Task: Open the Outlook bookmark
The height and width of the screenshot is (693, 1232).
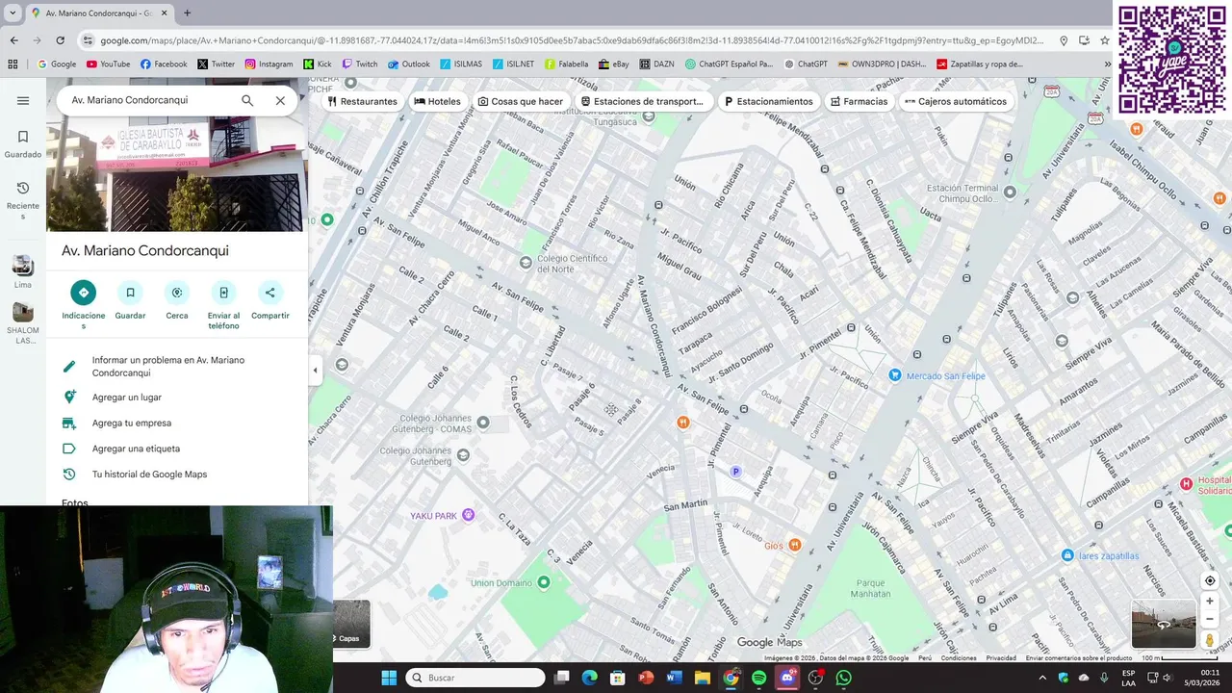Action: pyautogui.click(x=409, y=64)
